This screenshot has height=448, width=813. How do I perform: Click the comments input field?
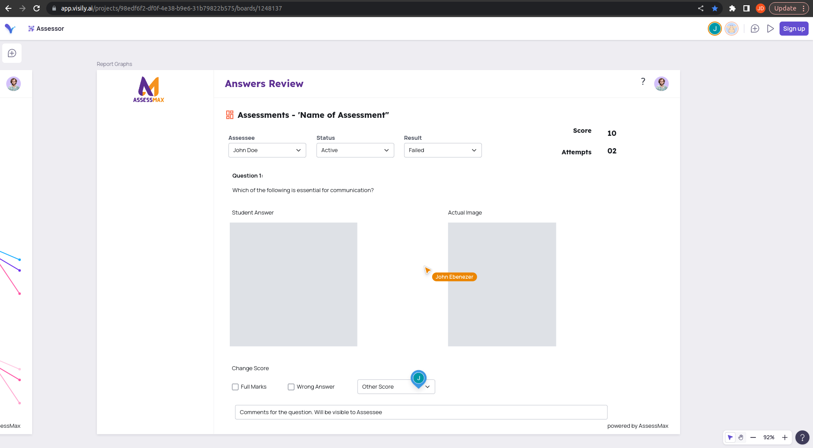tap(421, 412)
